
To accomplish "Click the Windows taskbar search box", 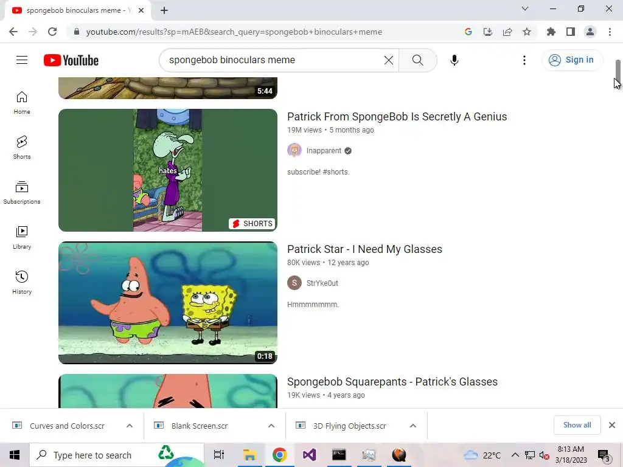I will tap(117, 455).
